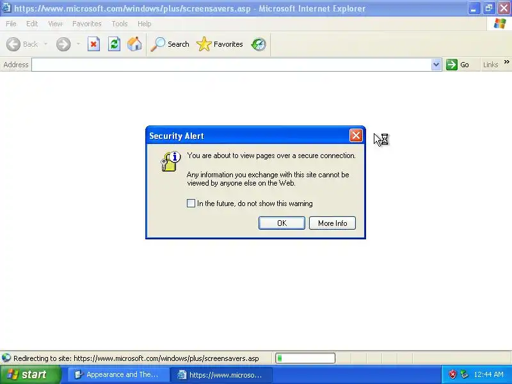Expand the Links toolbar chevron
The width and height of the screenshot is (512, 384).
506,62
